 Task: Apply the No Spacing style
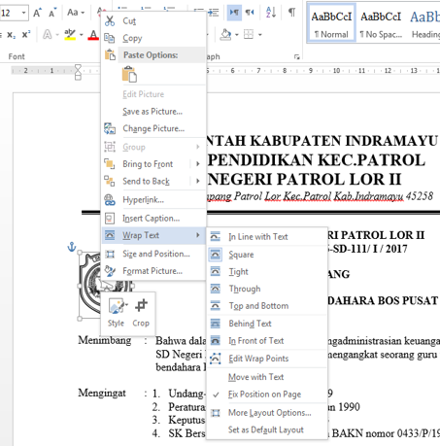(x=381, y=23)
